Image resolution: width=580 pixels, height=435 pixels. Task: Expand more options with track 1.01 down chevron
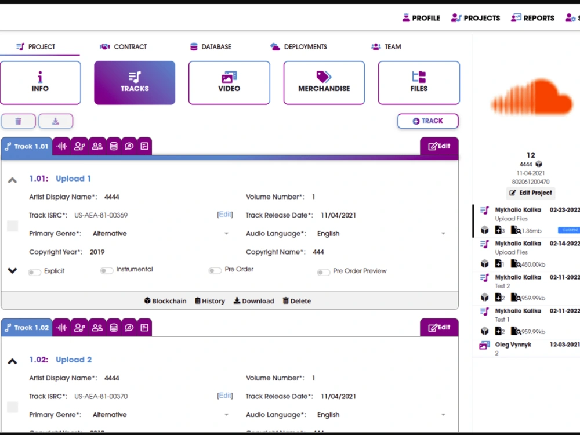[12, 271]
